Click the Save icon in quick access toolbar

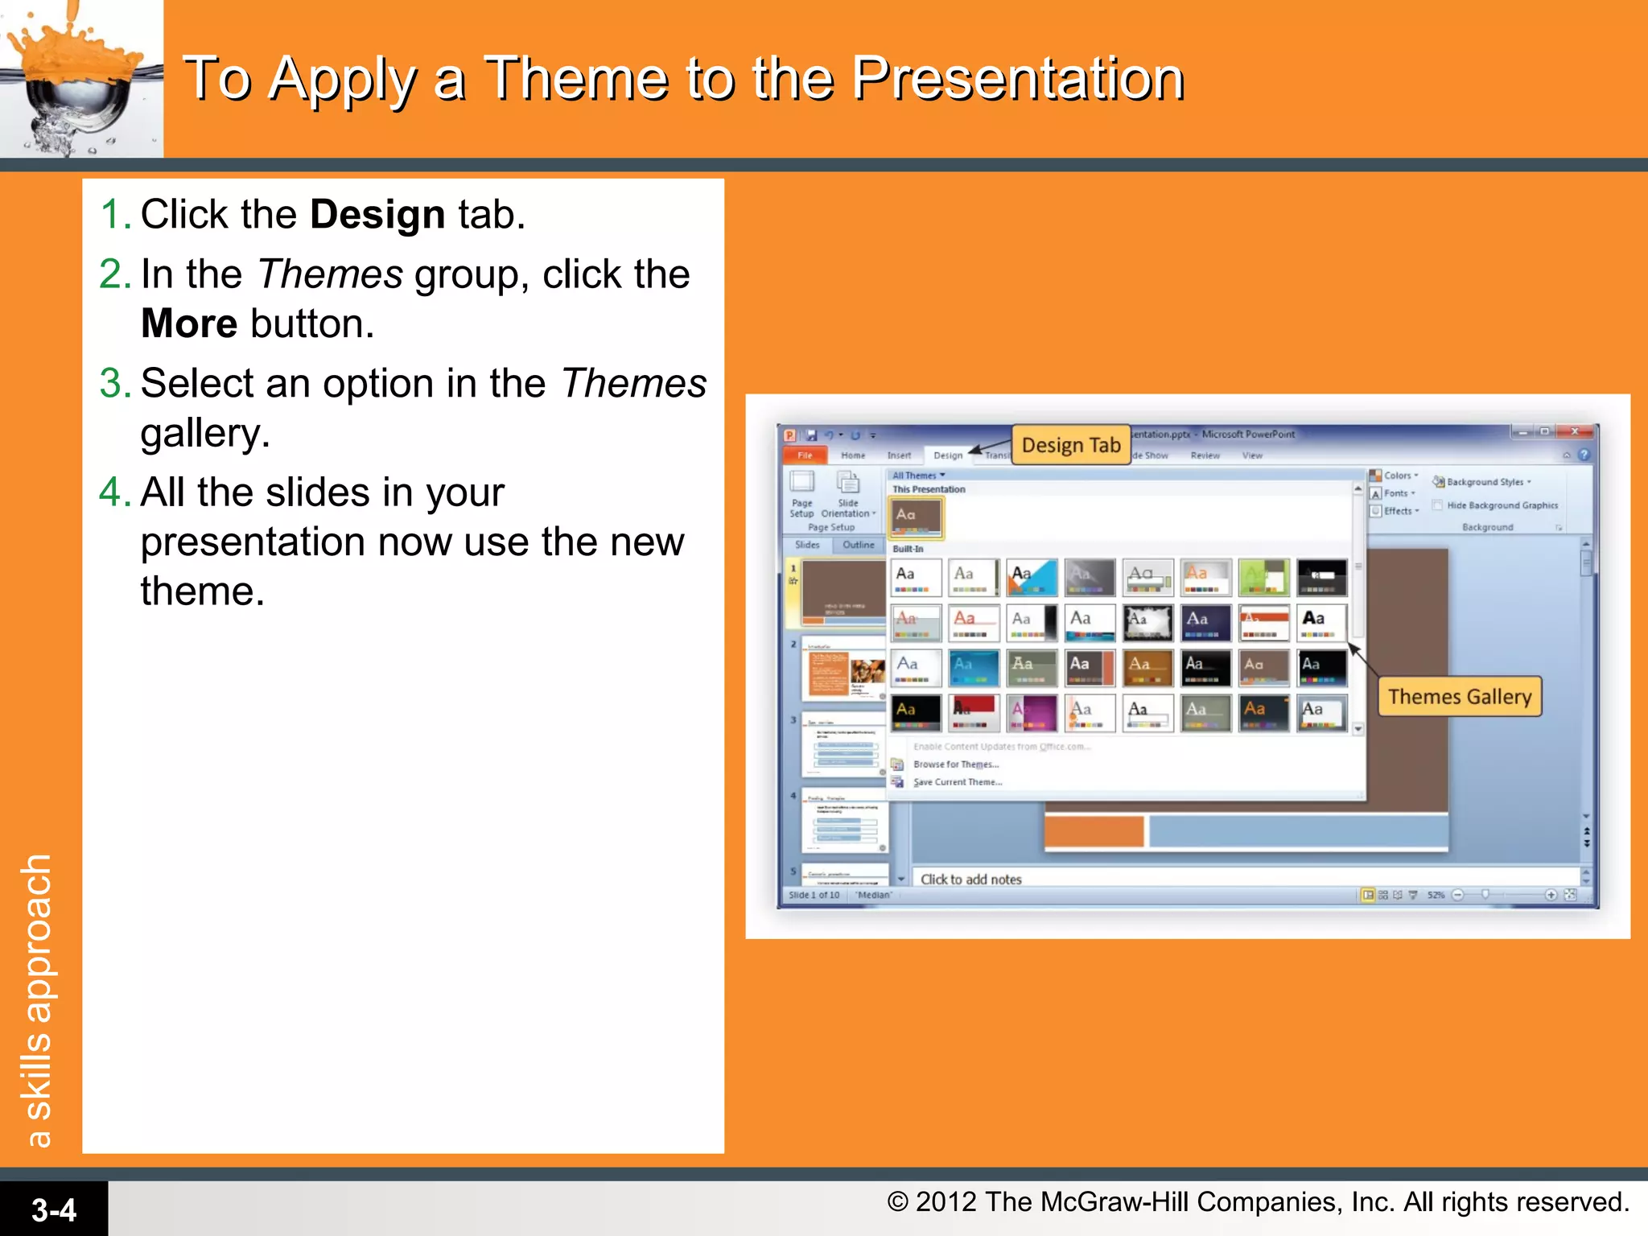[811, 435]
